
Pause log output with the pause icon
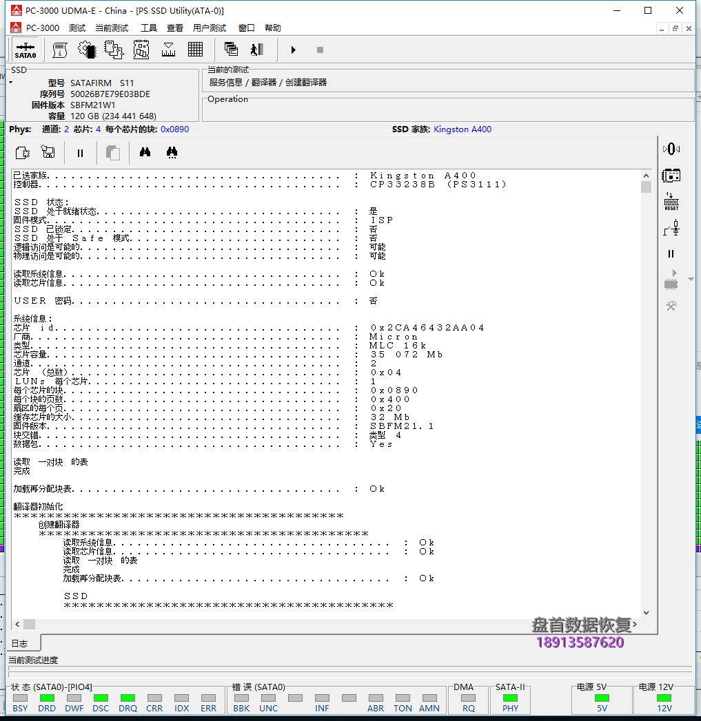pos(80,152)
